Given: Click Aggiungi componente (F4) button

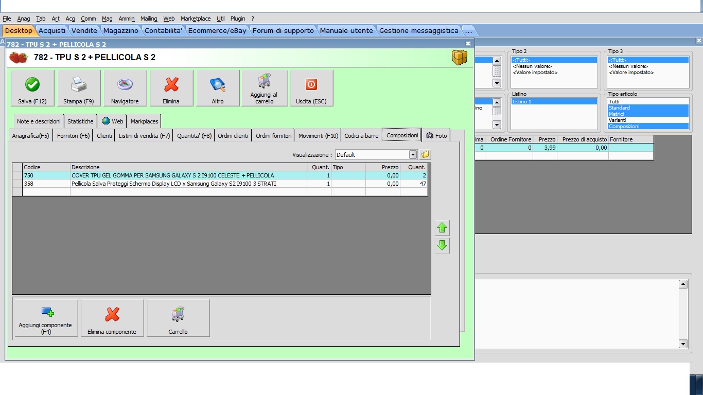Looking at the screenshot, I should point(46,318).
